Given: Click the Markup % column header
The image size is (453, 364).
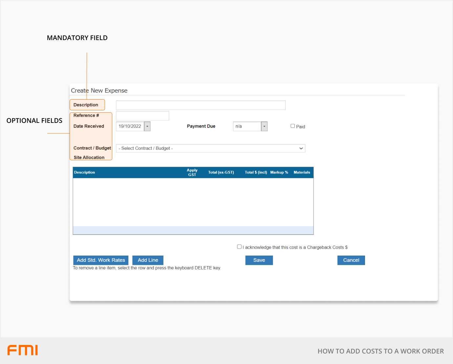Looking at the screenshot, I should (x=279, y=172).
